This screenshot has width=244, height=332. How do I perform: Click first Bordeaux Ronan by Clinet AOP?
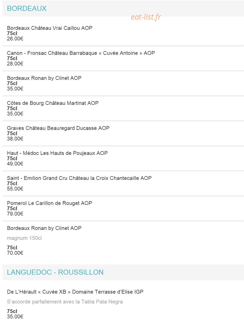pyautogui.click(x=44, y=78)
